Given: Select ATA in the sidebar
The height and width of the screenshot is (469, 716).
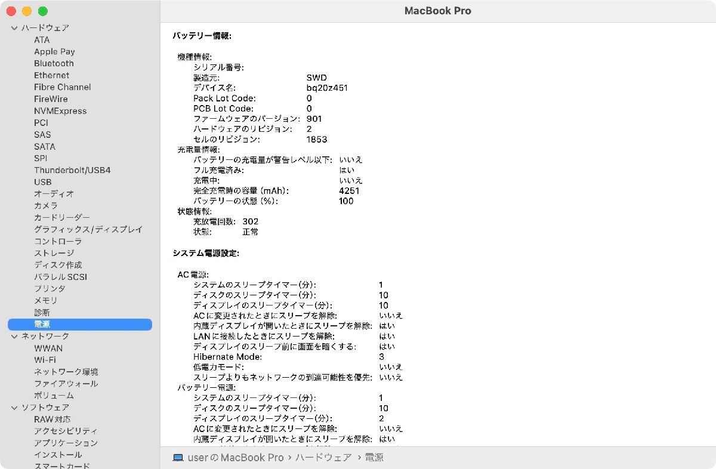Looking at the screenshot, I should 42,40.
